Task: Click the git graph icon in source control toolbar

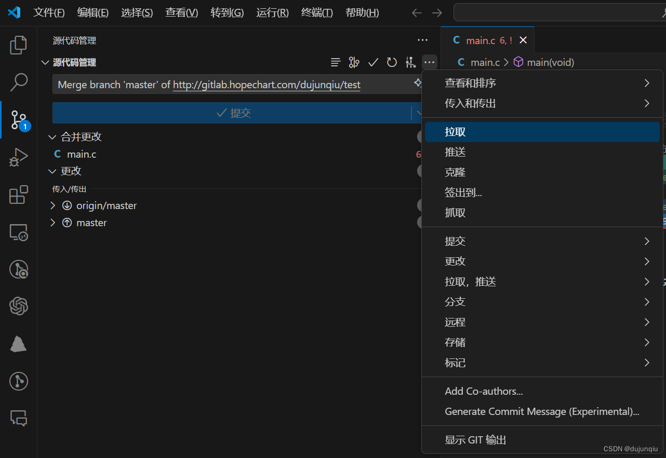Action: click(x=410, y=63)
